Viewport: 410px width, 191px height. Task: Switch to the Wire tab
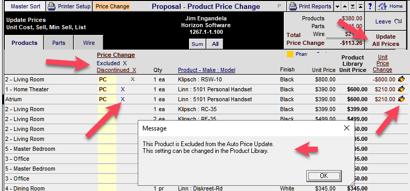coord(88,43)
